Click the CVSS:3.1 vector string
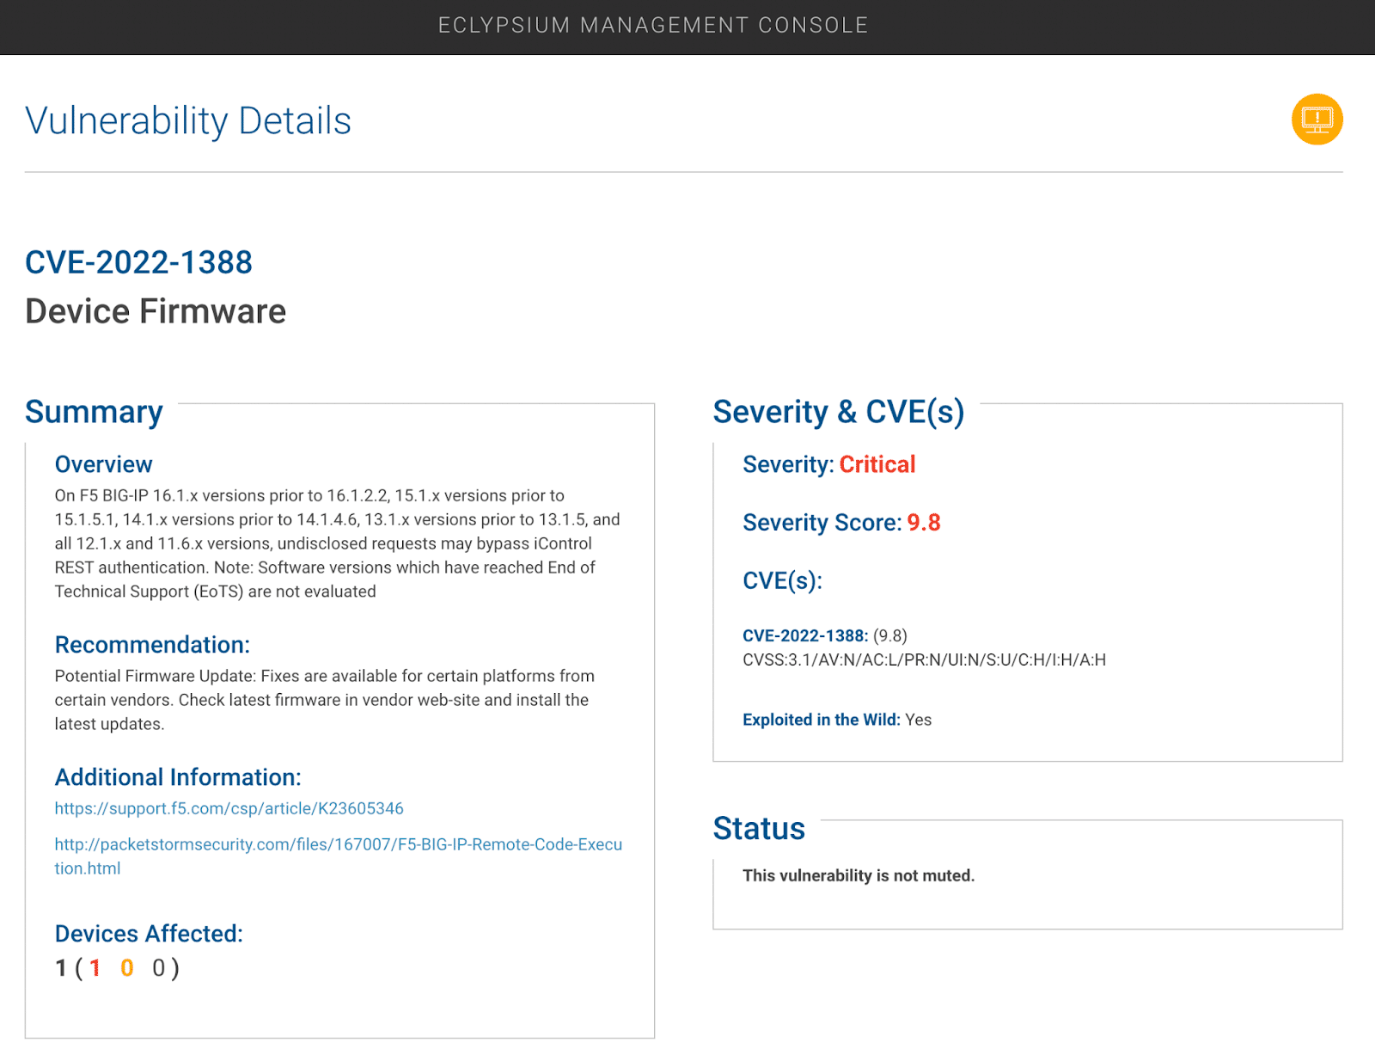Screen dimensions: 1375x1061 [925, 659]
